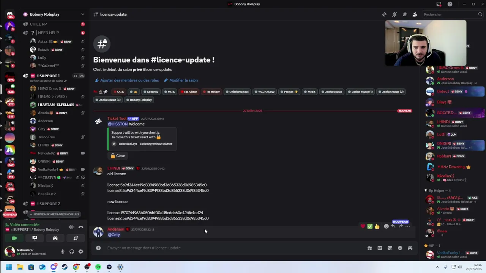Click the reply arrow on message toolbar
Image resolution: width=486 pixels, height=273 pixels.
[393, 226]
